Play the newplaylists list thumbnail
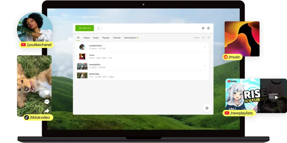Screen dimensions: 287x143 pos(82,66)
